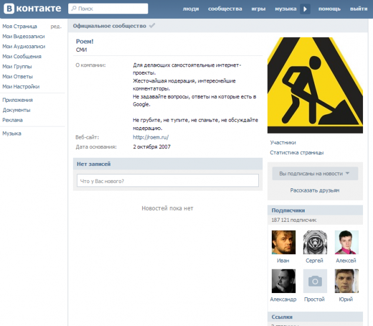Open the сообщества header menu

(x=225, y=9)
